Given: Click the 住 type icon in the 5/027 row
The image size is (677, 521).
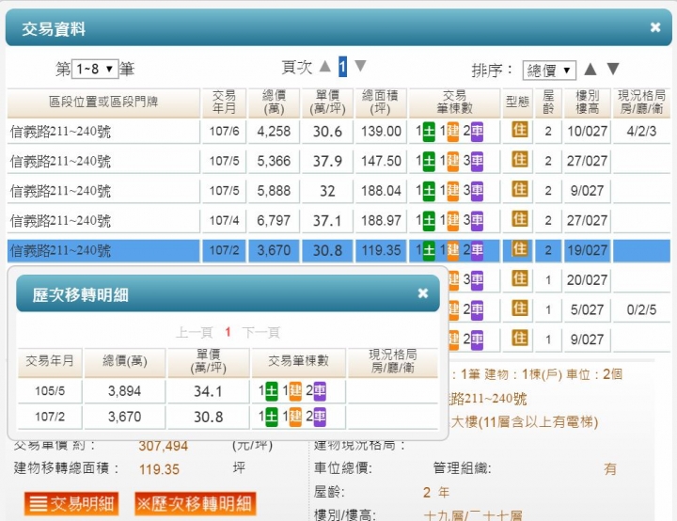Looking at the screenshot, I should [520, 308].
